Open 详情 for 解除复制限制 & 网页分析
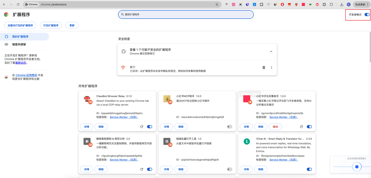The image size is (371, 178). (x=87, y=169)
